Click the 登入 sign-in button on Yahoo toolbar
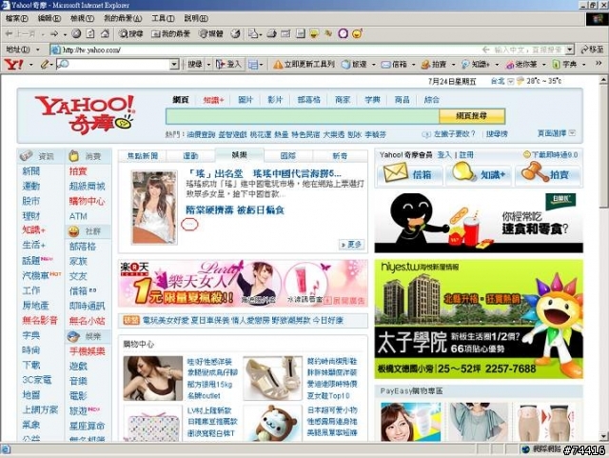The width and height of the screenshot is (609, 458). click(229, 64)
